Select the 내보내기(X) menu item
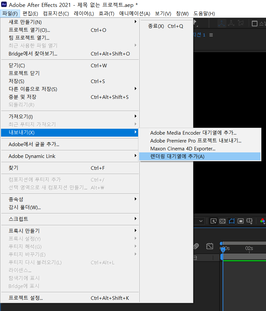 click(x=70, y=132)
